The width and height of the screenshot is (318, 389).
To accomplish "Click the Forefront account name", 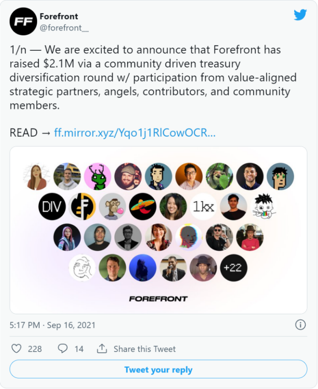I will (59, 16).
